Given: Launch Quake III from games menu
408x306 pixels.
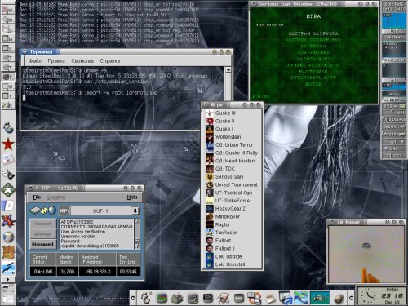Looking at the screenshot, I should [x=232, y=113].
